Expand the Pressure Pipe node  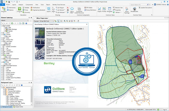(x=2, y=40)
